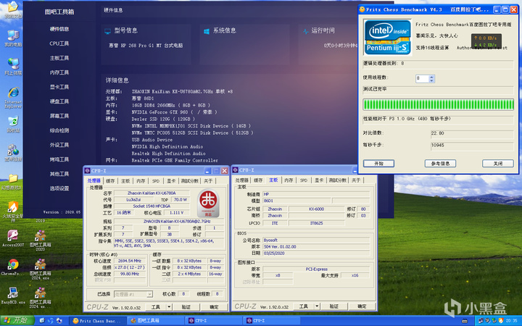
Task: Click 验证 button in left CPU-Z window
Action: click(x=186, y=306)
